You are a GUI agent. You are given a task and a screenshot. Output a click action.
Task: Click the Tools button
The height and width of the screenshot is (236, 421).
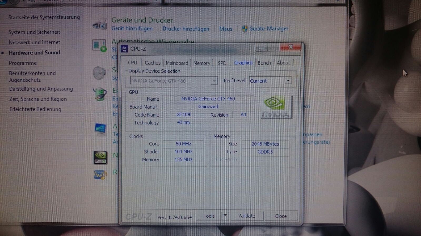(x=209, y=216)
